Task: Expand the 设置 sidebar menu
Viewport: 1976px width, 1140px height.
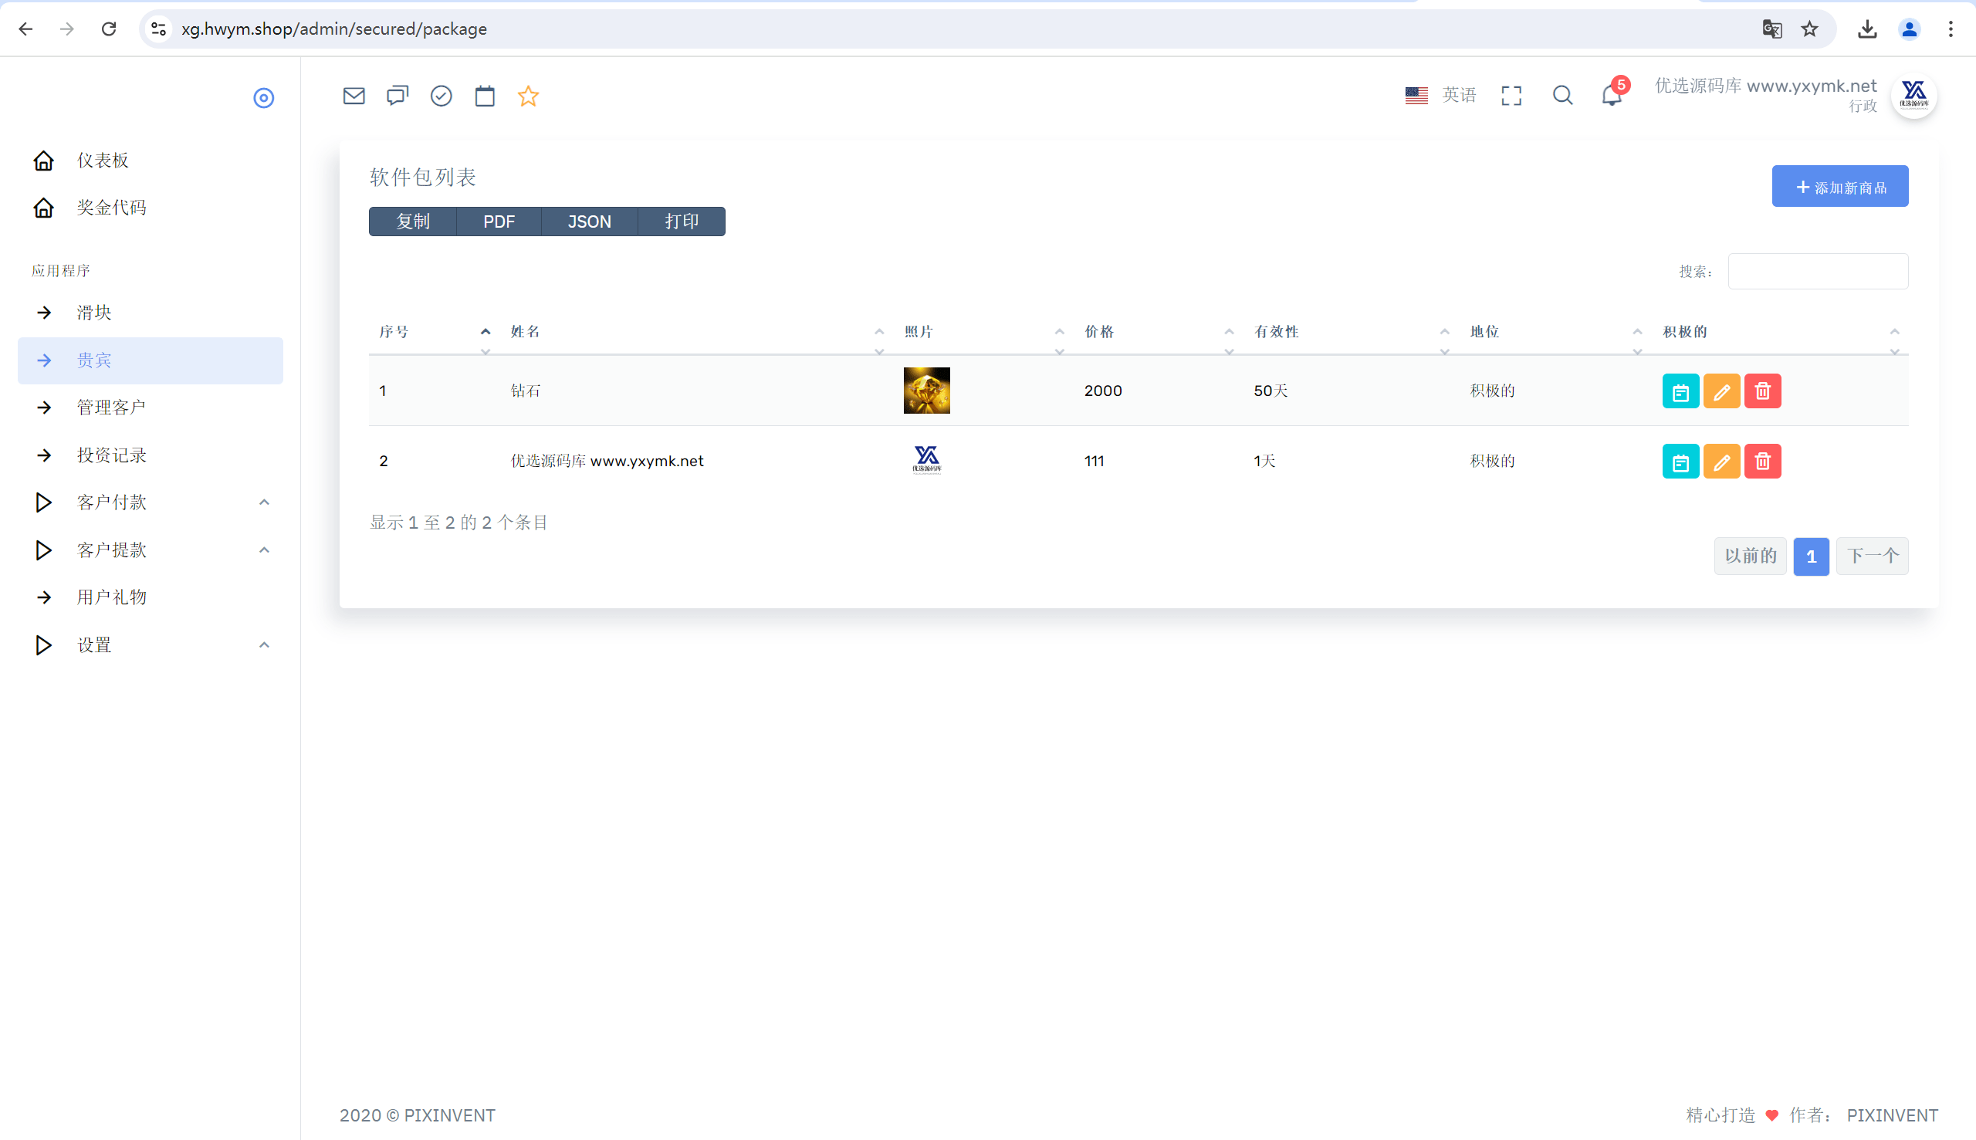Action: pyautogui.click(x=151, y=645)
